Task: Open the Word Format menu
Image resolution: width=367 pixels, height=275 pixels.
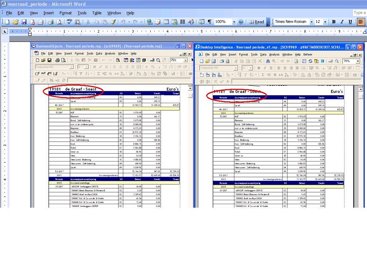Action: point(66,13)
